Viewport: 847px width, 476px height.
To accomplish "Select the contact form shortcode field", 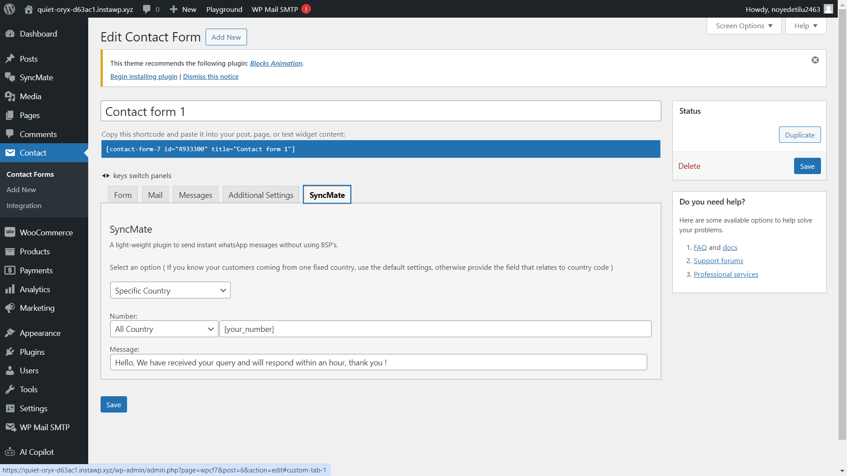I will 380,149.
